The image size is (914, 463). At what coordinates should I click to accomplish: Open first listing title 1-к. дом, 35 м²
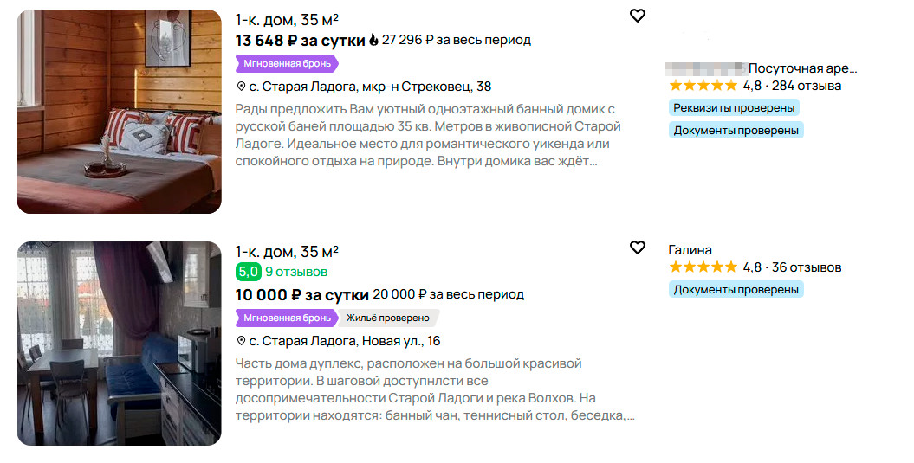click(x=287, y=19)
